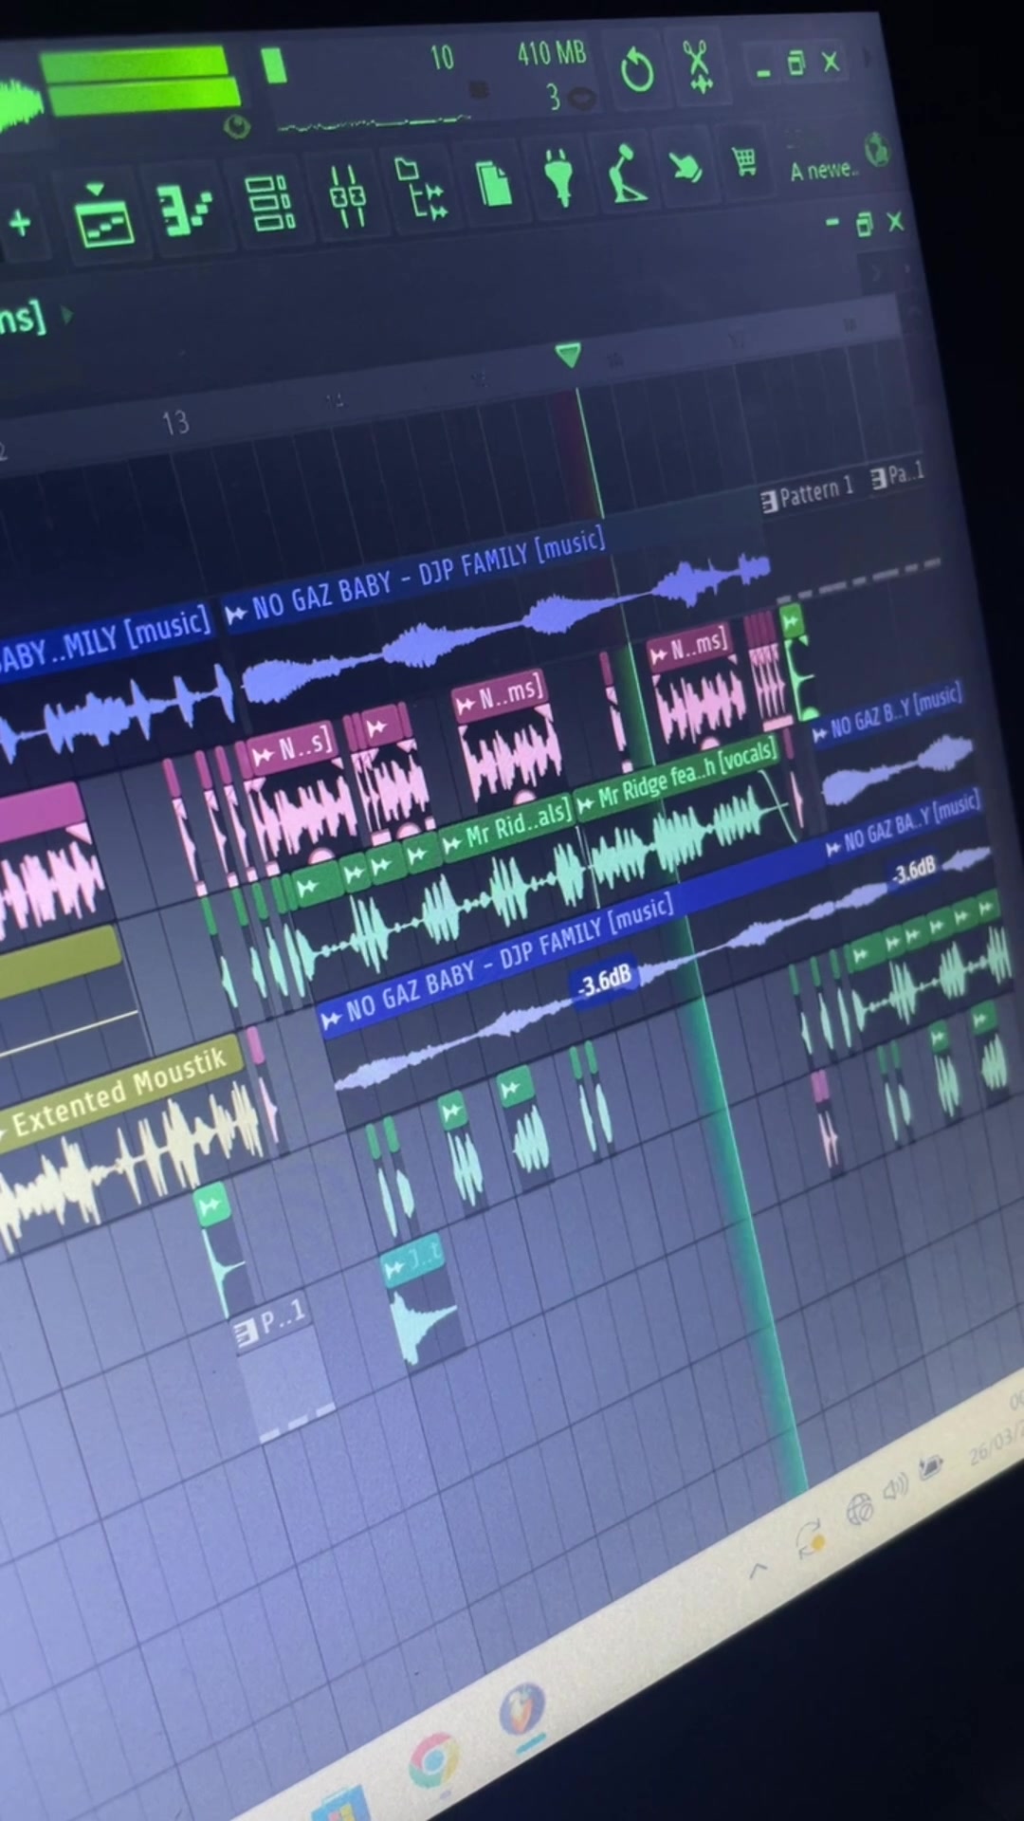The image size is (1024, 1821).
Task: Click the 410 MB memory usage readout
Action: coord(552,53)
